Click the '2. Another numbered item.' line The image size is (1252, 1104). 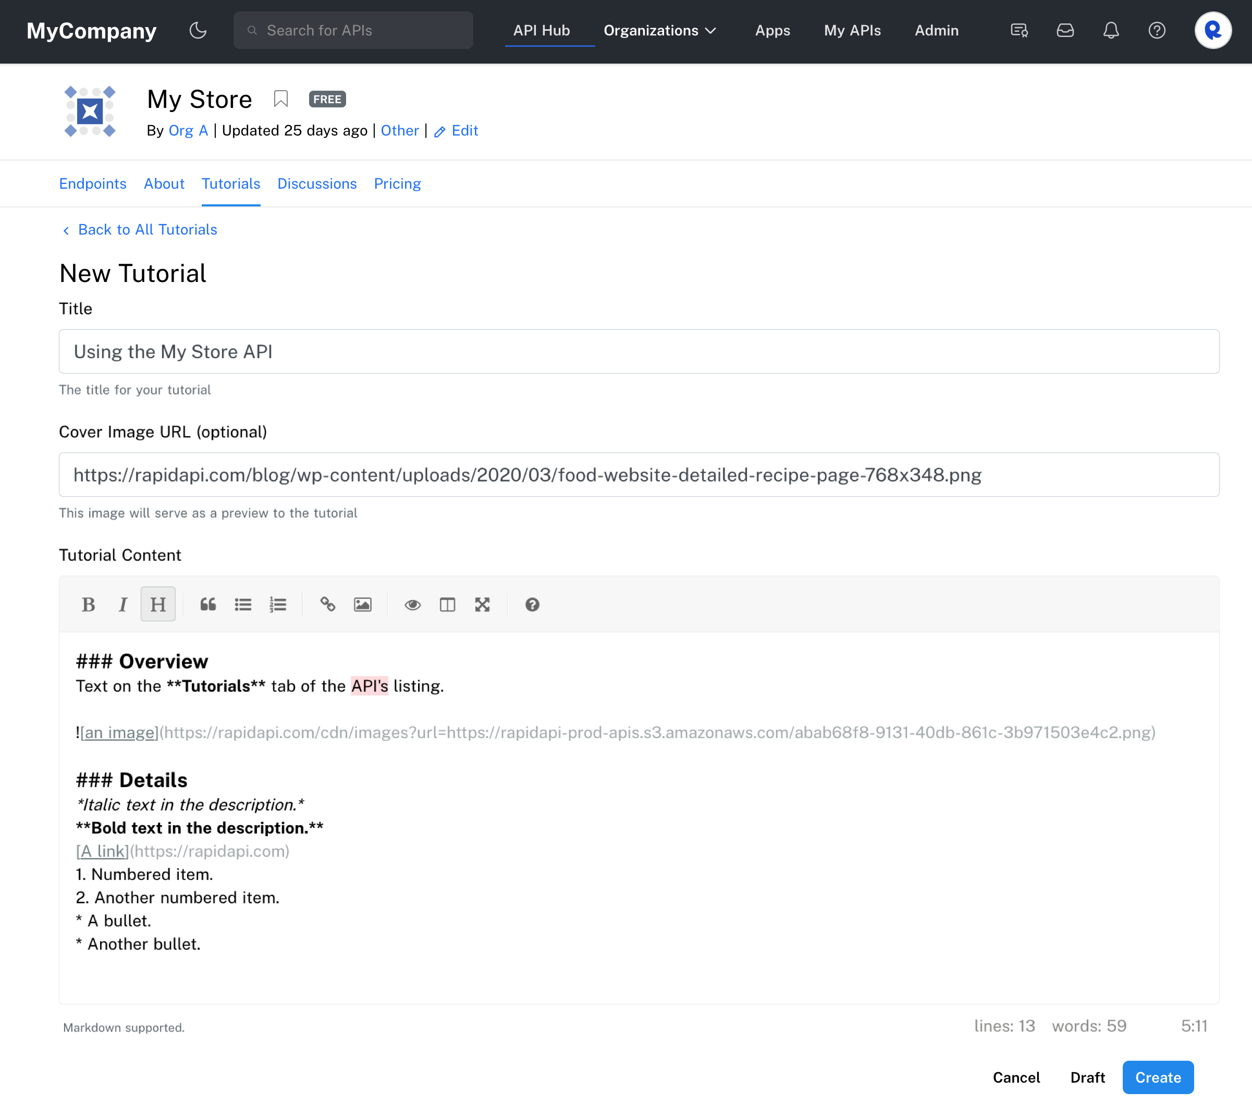(x=178, y=898)
